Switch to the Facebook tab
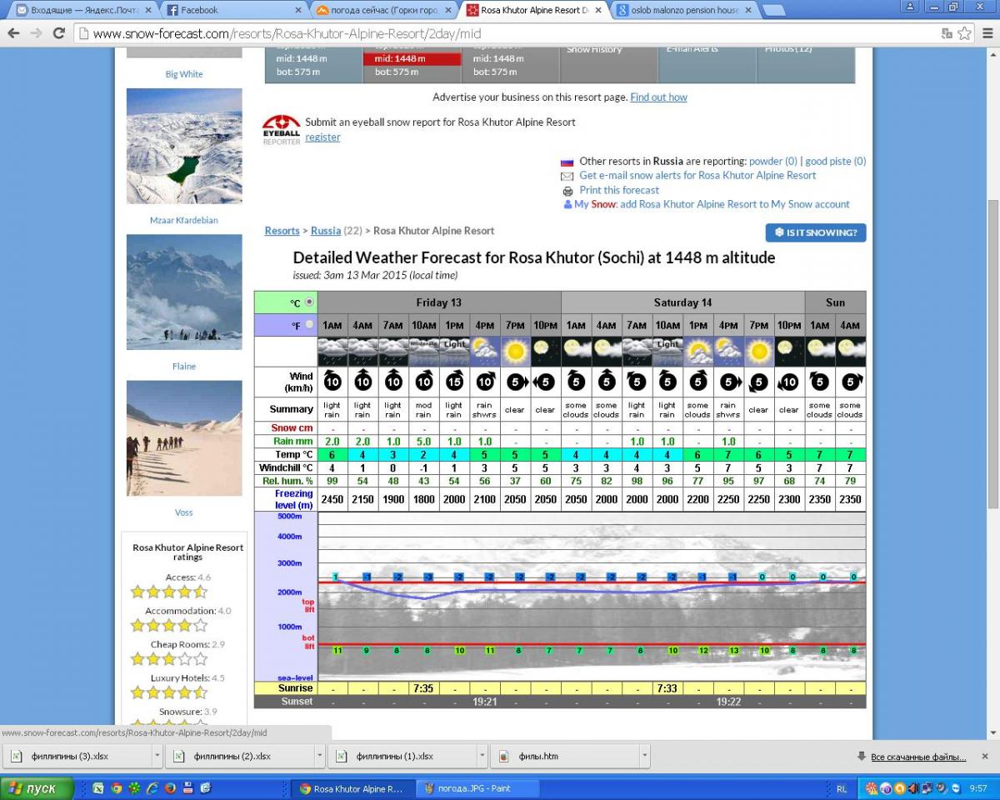Screen dimensions: 1000x800 tap(233, 11)
